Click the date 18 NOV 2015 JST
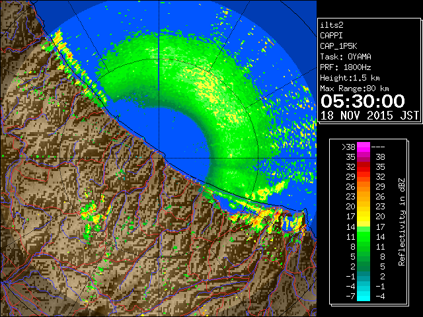The width and height of the screenshot is (423, 317). pos(369,116)
